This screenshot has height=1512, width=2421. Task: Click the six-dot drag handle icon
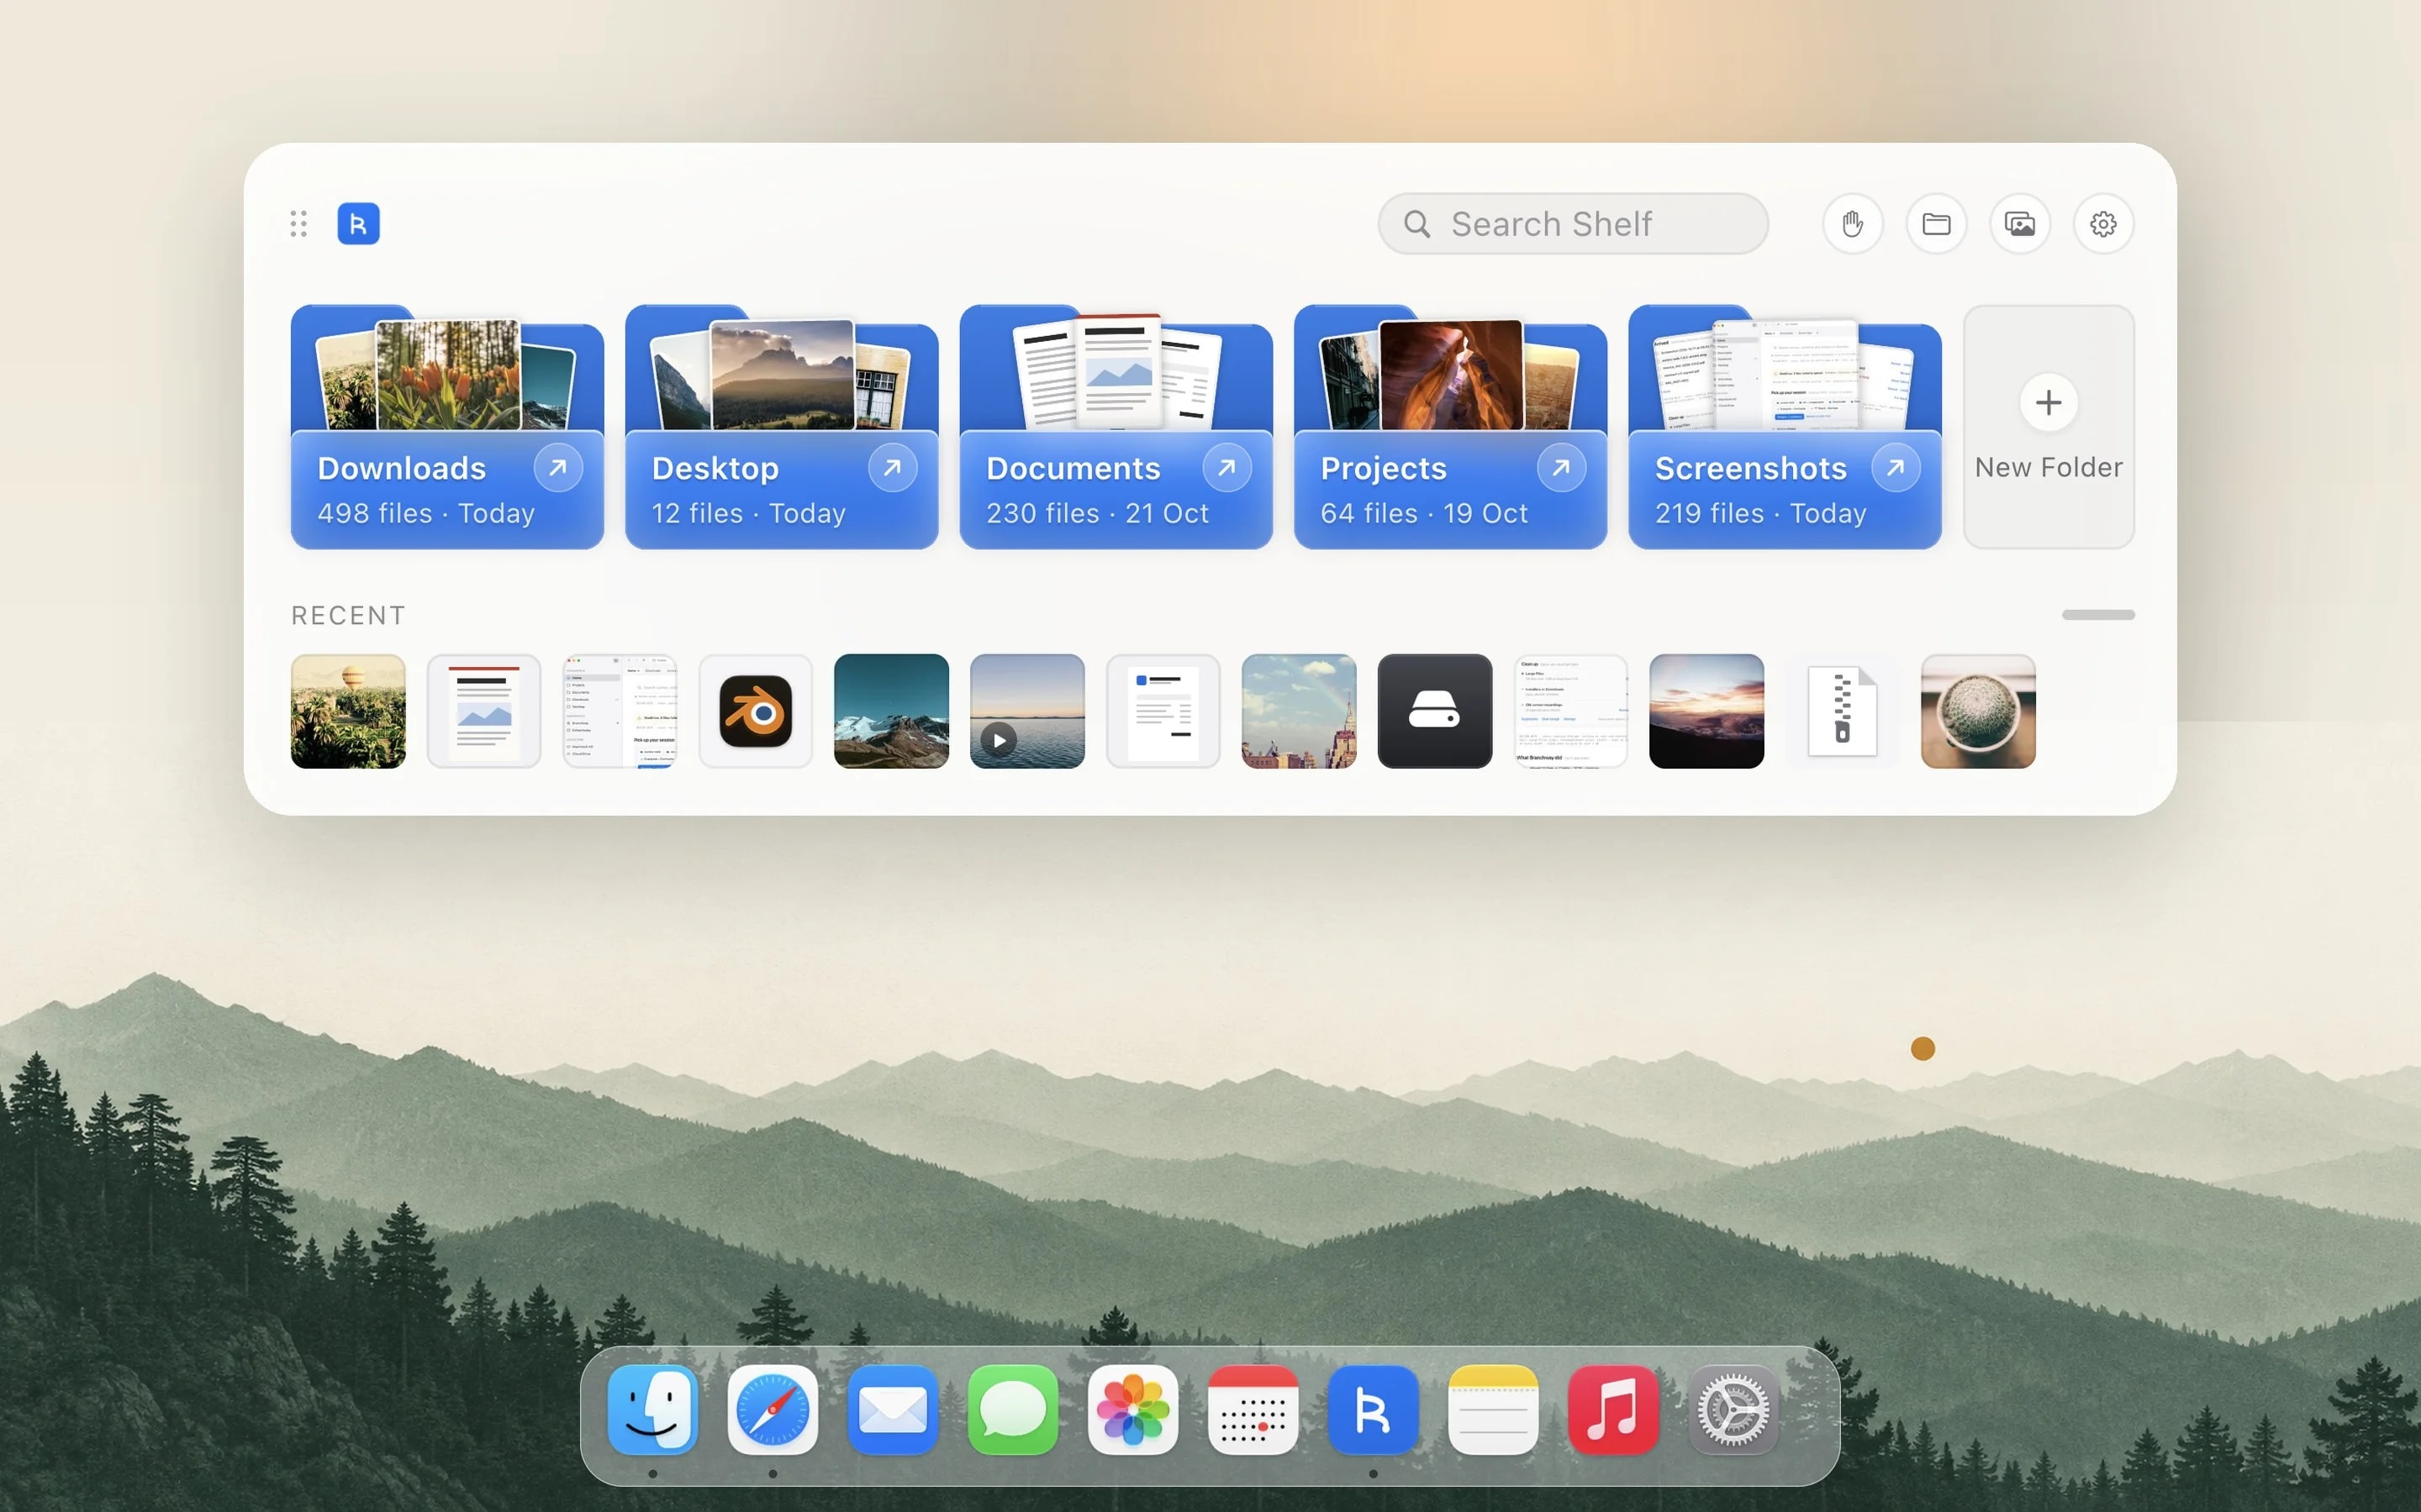coord(298,223)
